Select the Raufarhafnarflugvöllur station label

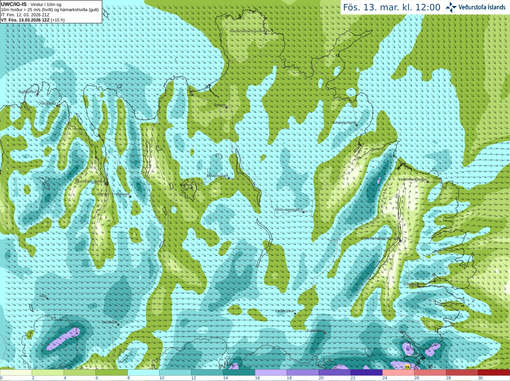tap(247, 31)
